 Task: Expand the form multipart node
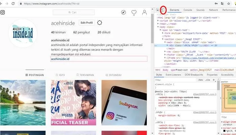pos(163,33)
